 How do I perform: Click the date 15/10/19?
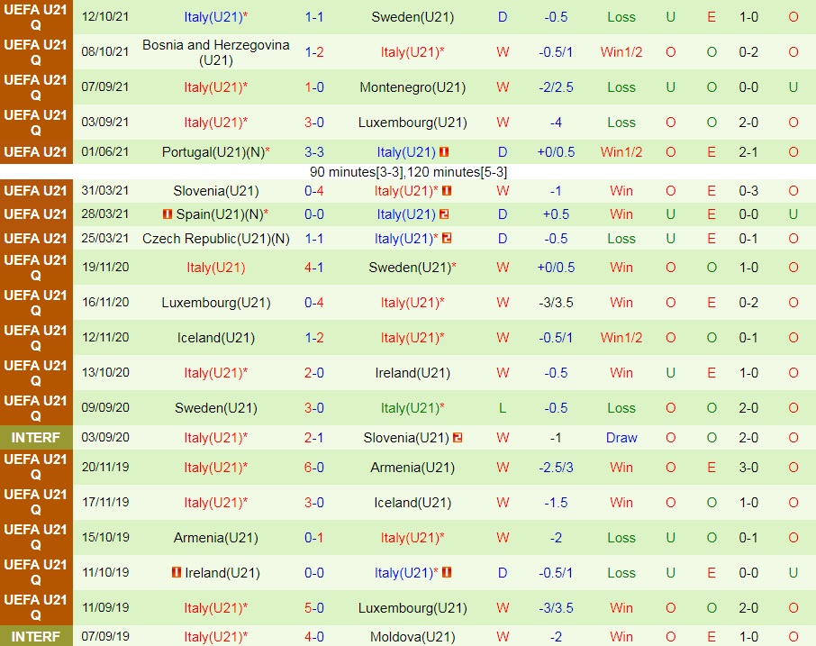(105, 537)
